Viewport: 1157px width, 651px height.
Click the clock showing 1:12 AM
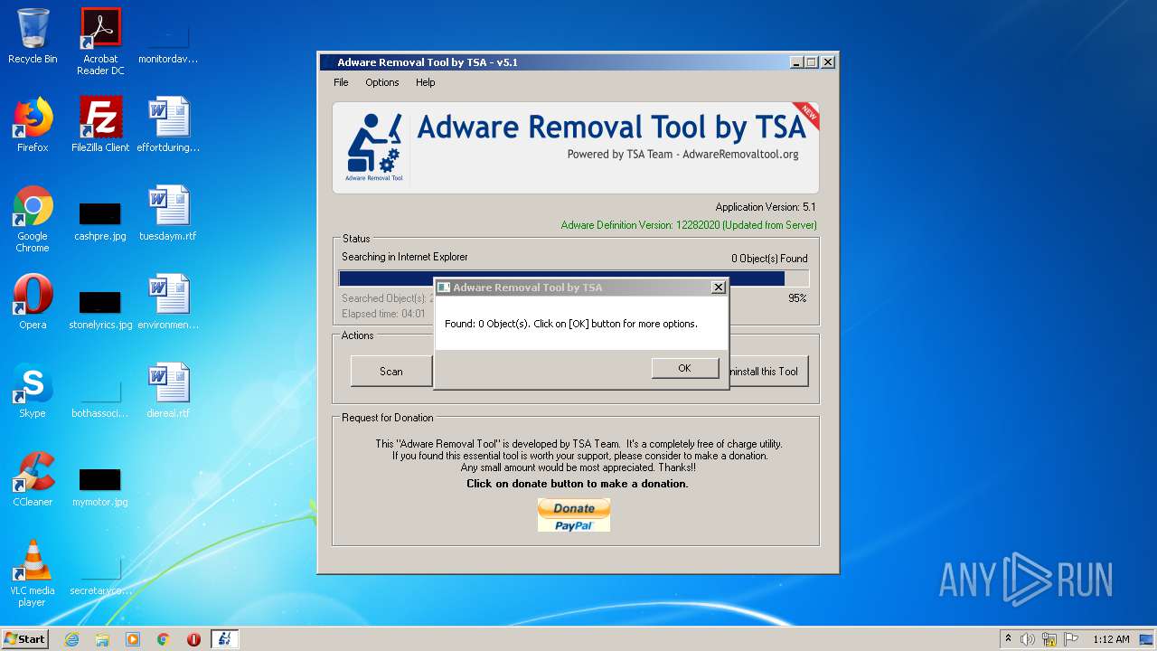[1111, 639]
